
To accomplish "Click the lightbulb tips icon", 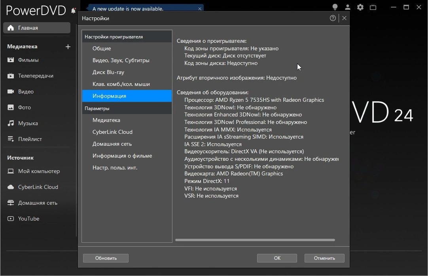I will (335, 7).
